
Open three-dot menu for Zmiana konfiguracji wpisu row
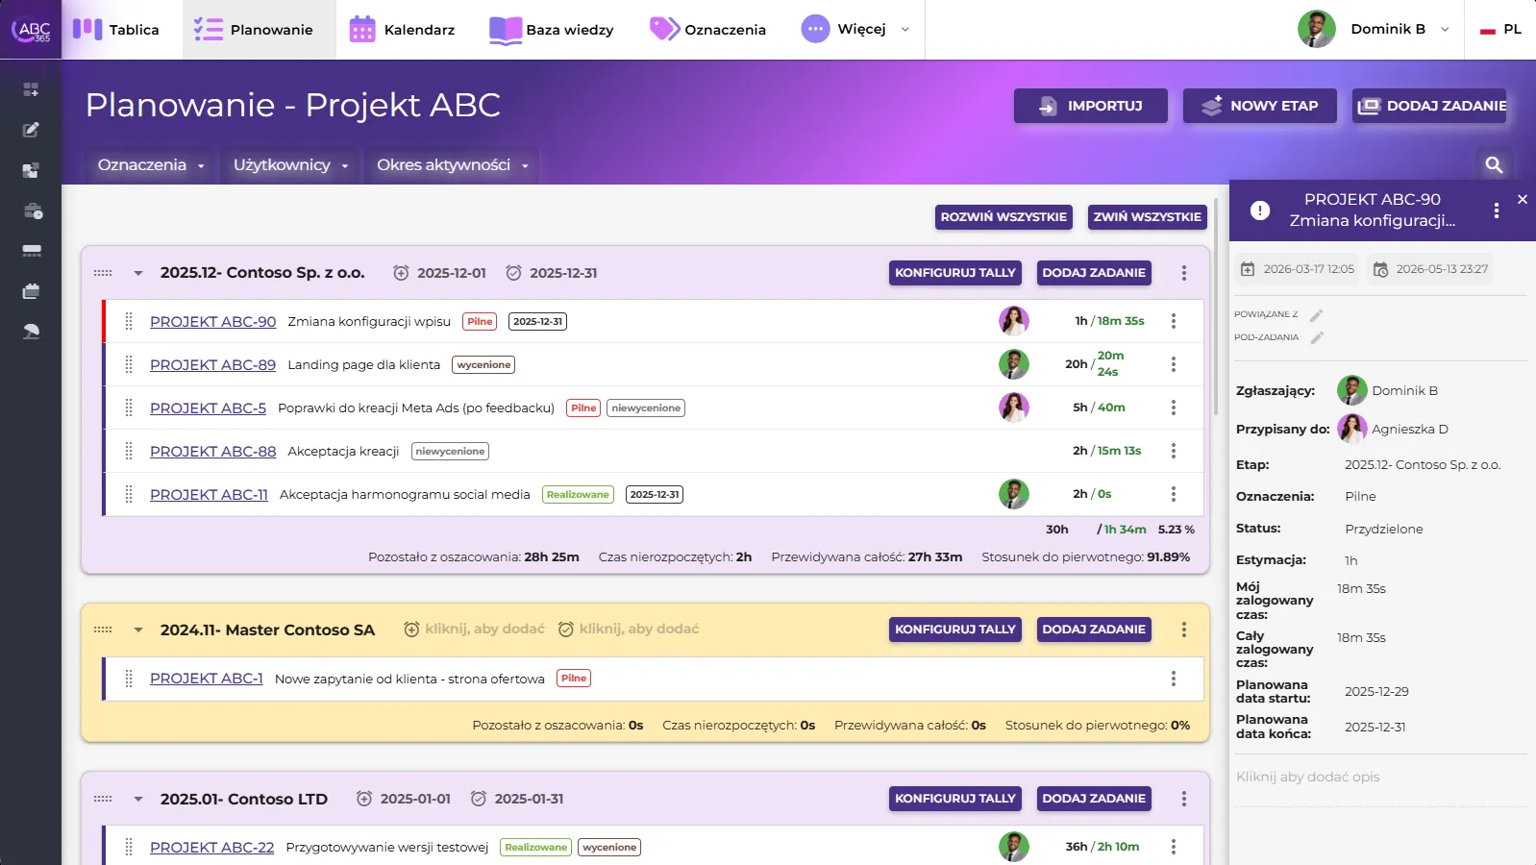(1174, 321)
